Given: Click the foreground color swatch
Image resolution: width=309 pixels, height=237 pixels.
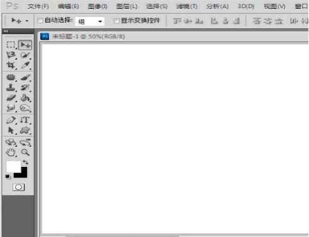Looking at the screenshot, I should [13, 167].
